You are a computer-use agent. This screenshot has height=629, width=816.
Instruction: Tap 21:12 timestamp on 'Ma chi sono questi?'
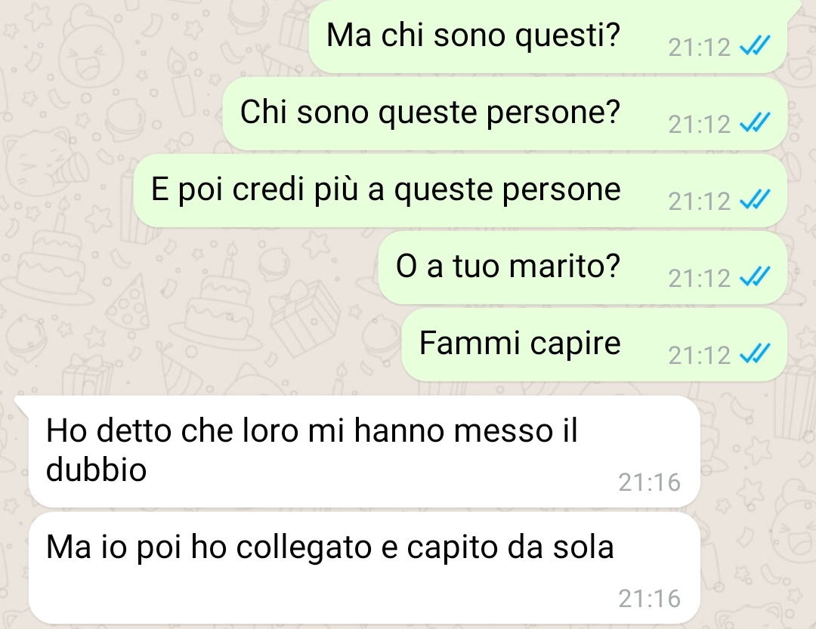click(x=700, y=48)
